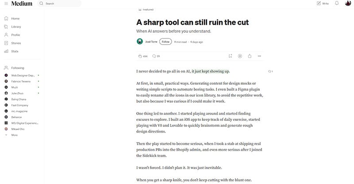Follow author José Torre

[165, 42]
